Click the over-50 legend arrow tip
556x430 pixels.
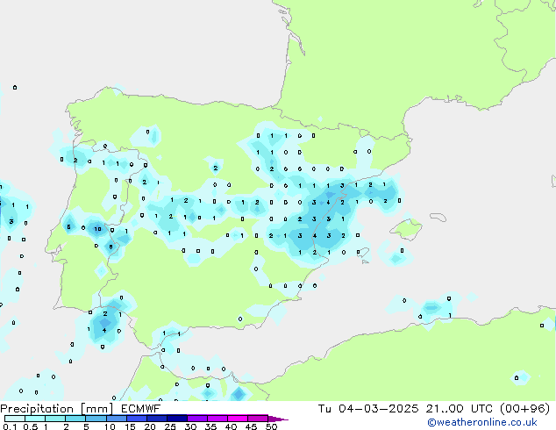(278, 419)
